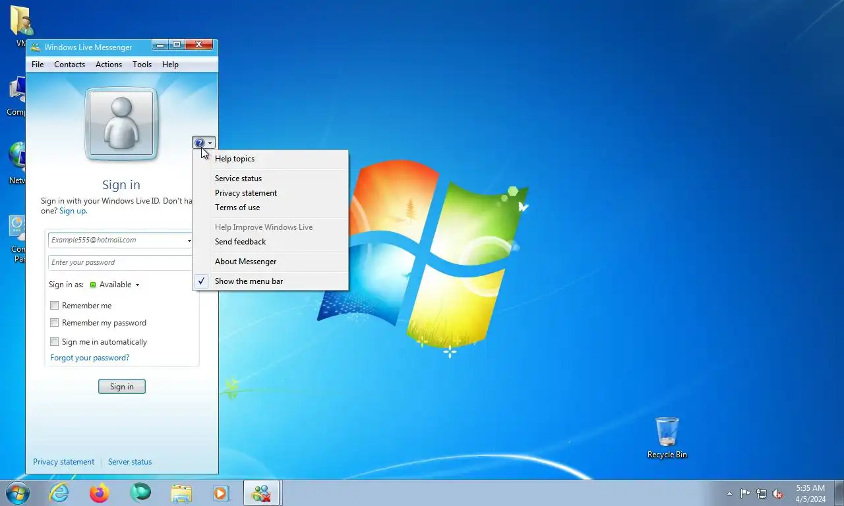The image size is (844, 506).
Task: Toggle the Remember my password checkbox
Action: coord(55,323)
